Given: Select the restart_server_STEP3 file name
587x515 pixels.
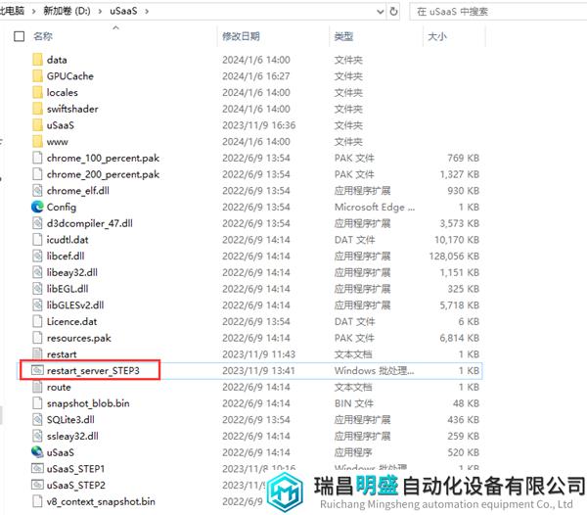Looking at the screenshot, I should (93, 371).
